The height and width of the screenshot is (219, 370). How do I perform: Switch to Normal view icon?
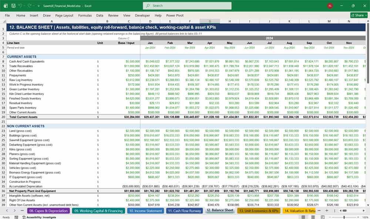[x=303, y=217]
